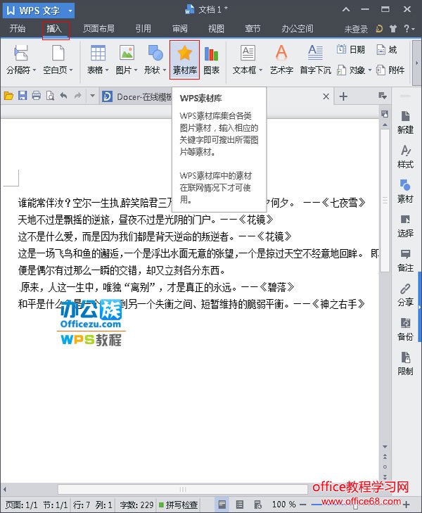The height and width of the screenshot is (513, 422).
Task: Open the 素材库 star icon
Action: point(184,60)
